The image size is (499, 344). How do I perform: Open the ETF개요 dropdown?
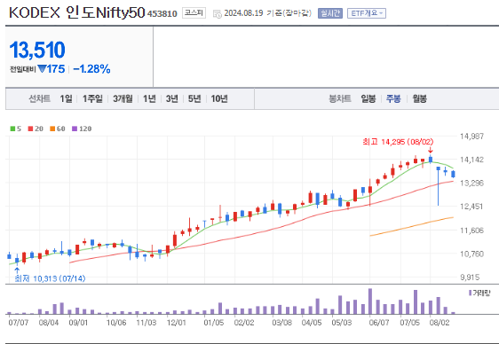click(x=367, y=13)
